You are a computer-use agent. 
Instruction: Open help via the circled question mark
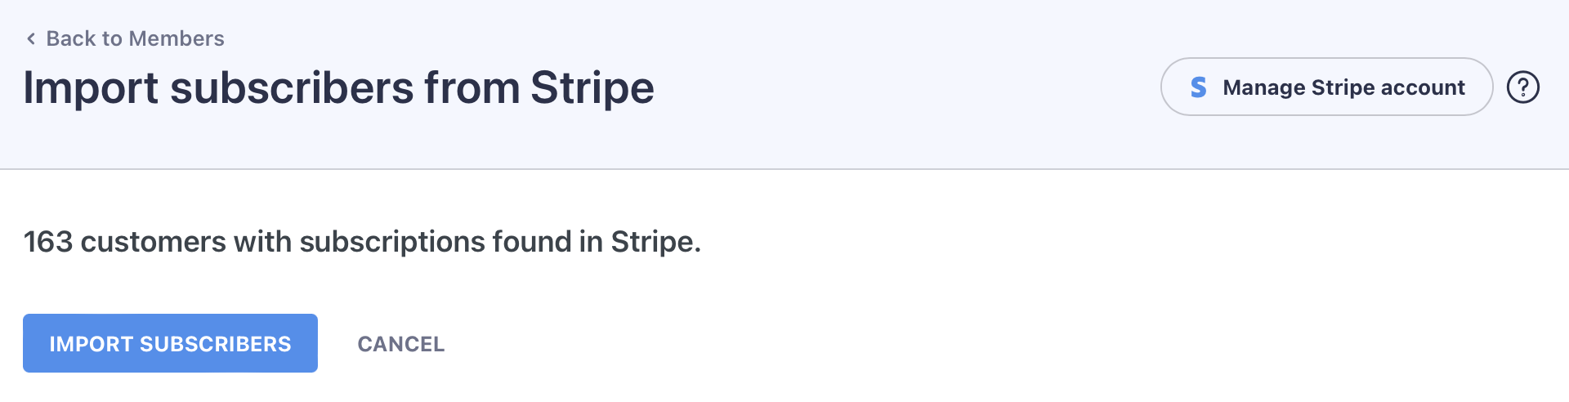click(1522, 87)
